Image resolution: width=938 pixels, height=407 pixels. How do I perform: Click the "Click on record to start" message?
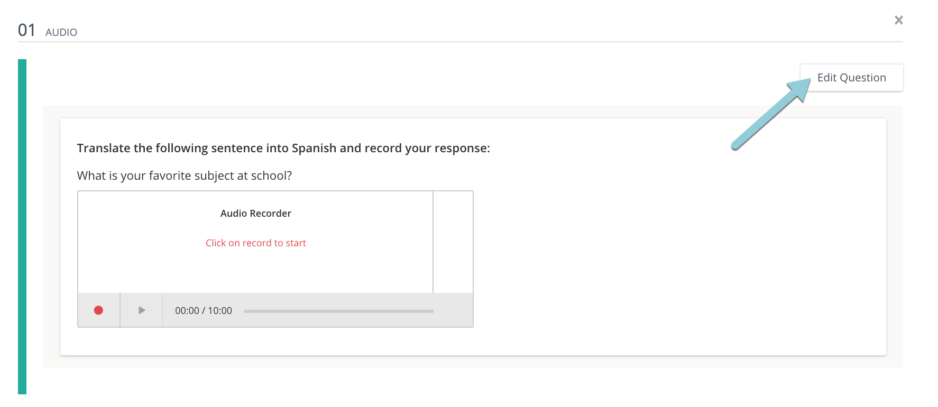tap(256, 243)
